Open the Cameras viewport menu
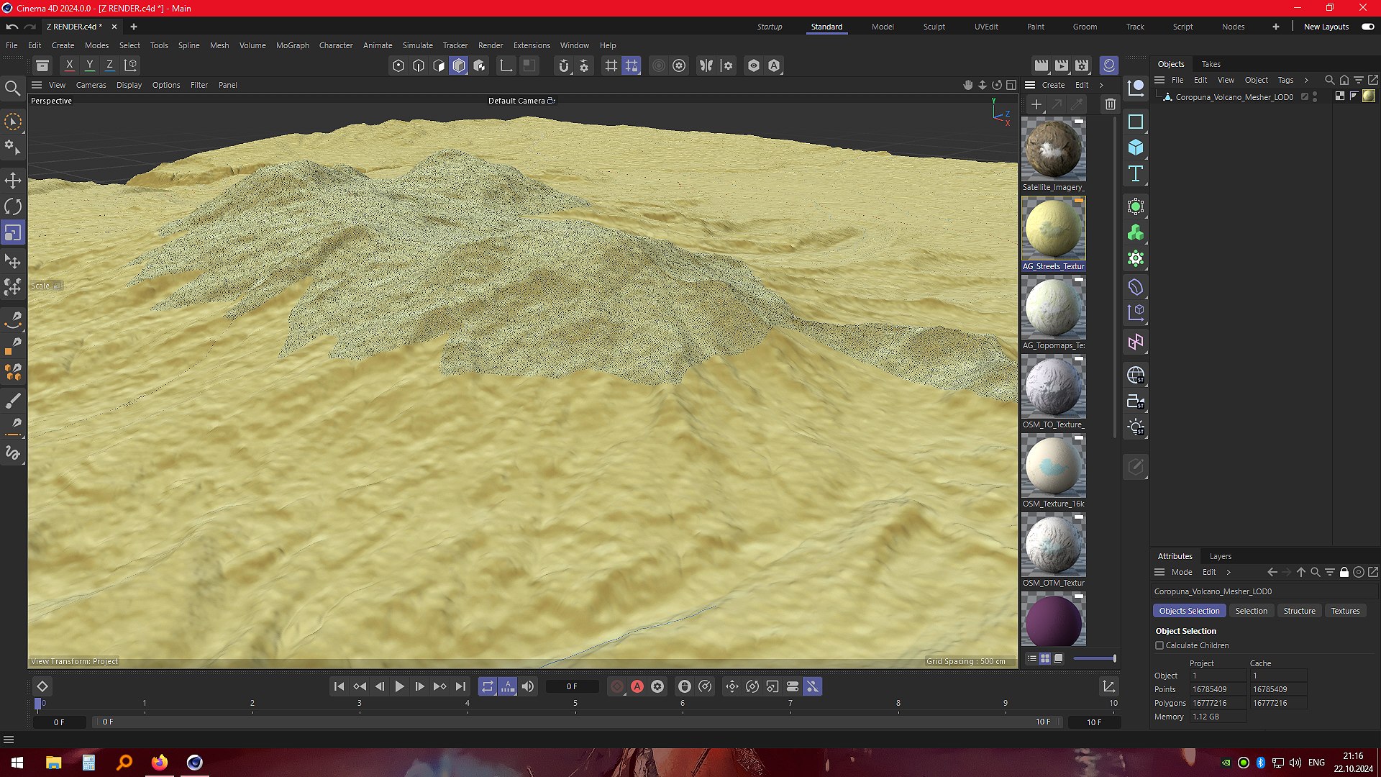The image size is (1381, 777). [91, 85]
